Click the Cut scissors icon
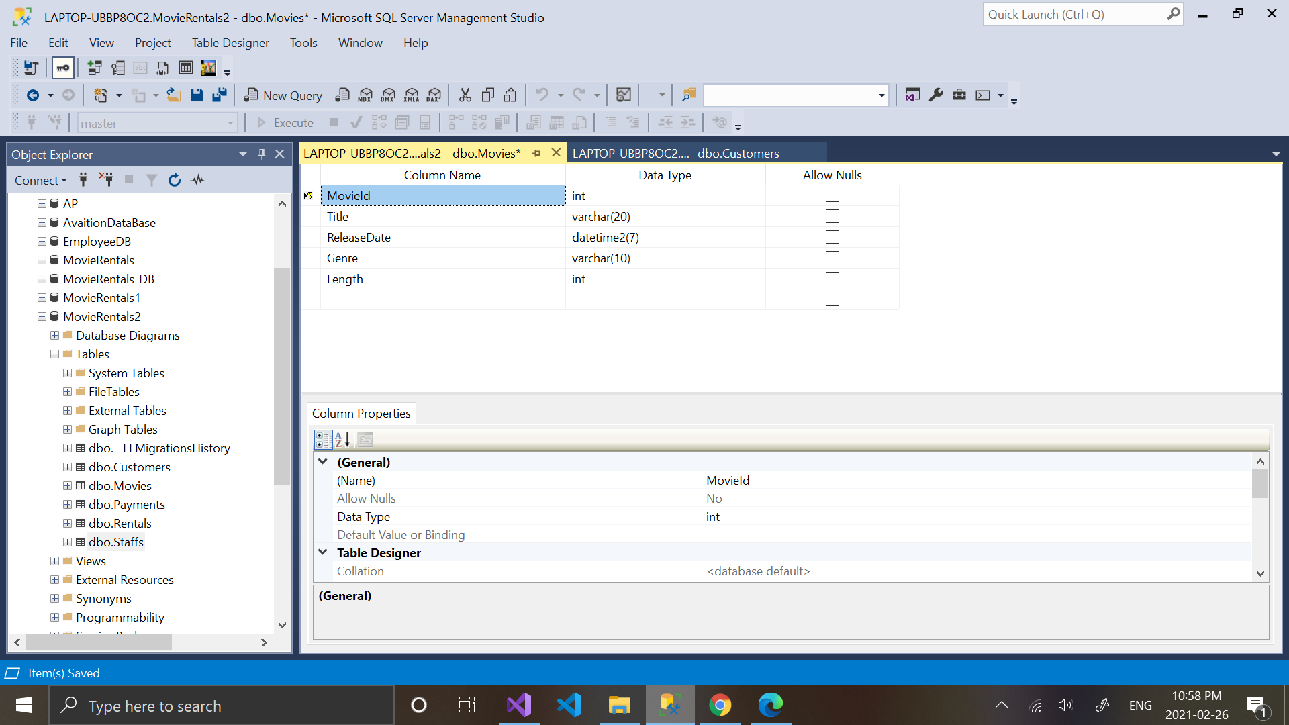1289x725 pixels. tap(465, 95)
